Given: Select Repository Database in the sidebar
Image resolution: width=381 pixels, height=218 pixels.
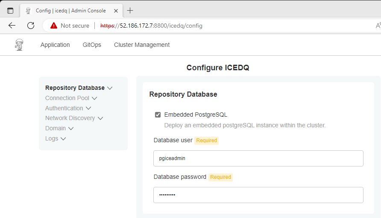Looking at the screenshot, I should click(x=75, y=88).
